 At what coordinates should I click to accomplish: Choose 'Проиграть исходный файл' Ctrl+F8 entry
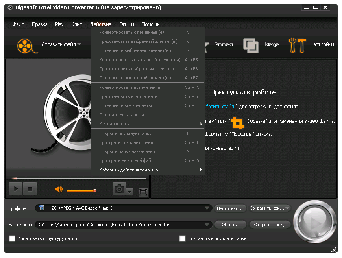(x=148, y=142)
